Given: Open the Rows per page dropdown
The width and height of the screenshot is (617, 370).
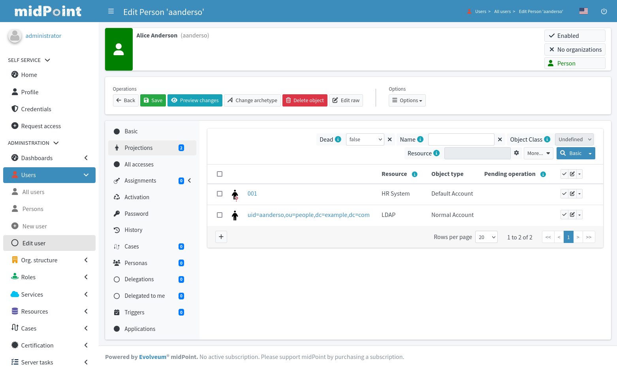Looking at the screenshot, I should (x=486, y=237).
